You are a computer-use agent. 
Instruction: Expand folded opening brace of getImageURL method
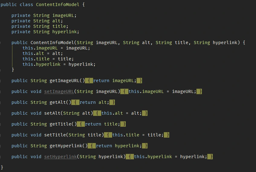[x=89, y=81]
